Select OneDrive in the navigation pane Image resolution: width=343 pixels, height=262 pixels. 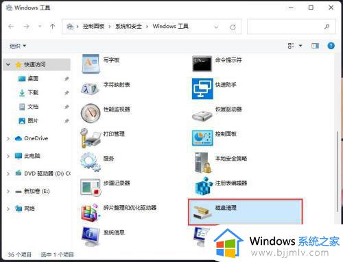[x=36, y=138]
